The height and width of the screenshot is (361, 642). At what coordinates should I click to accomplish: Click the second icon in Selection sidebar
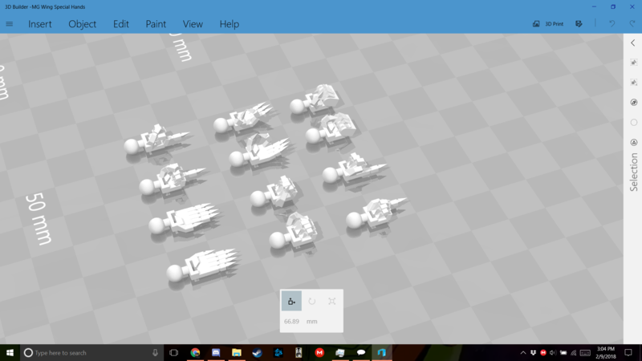(634, 83)
